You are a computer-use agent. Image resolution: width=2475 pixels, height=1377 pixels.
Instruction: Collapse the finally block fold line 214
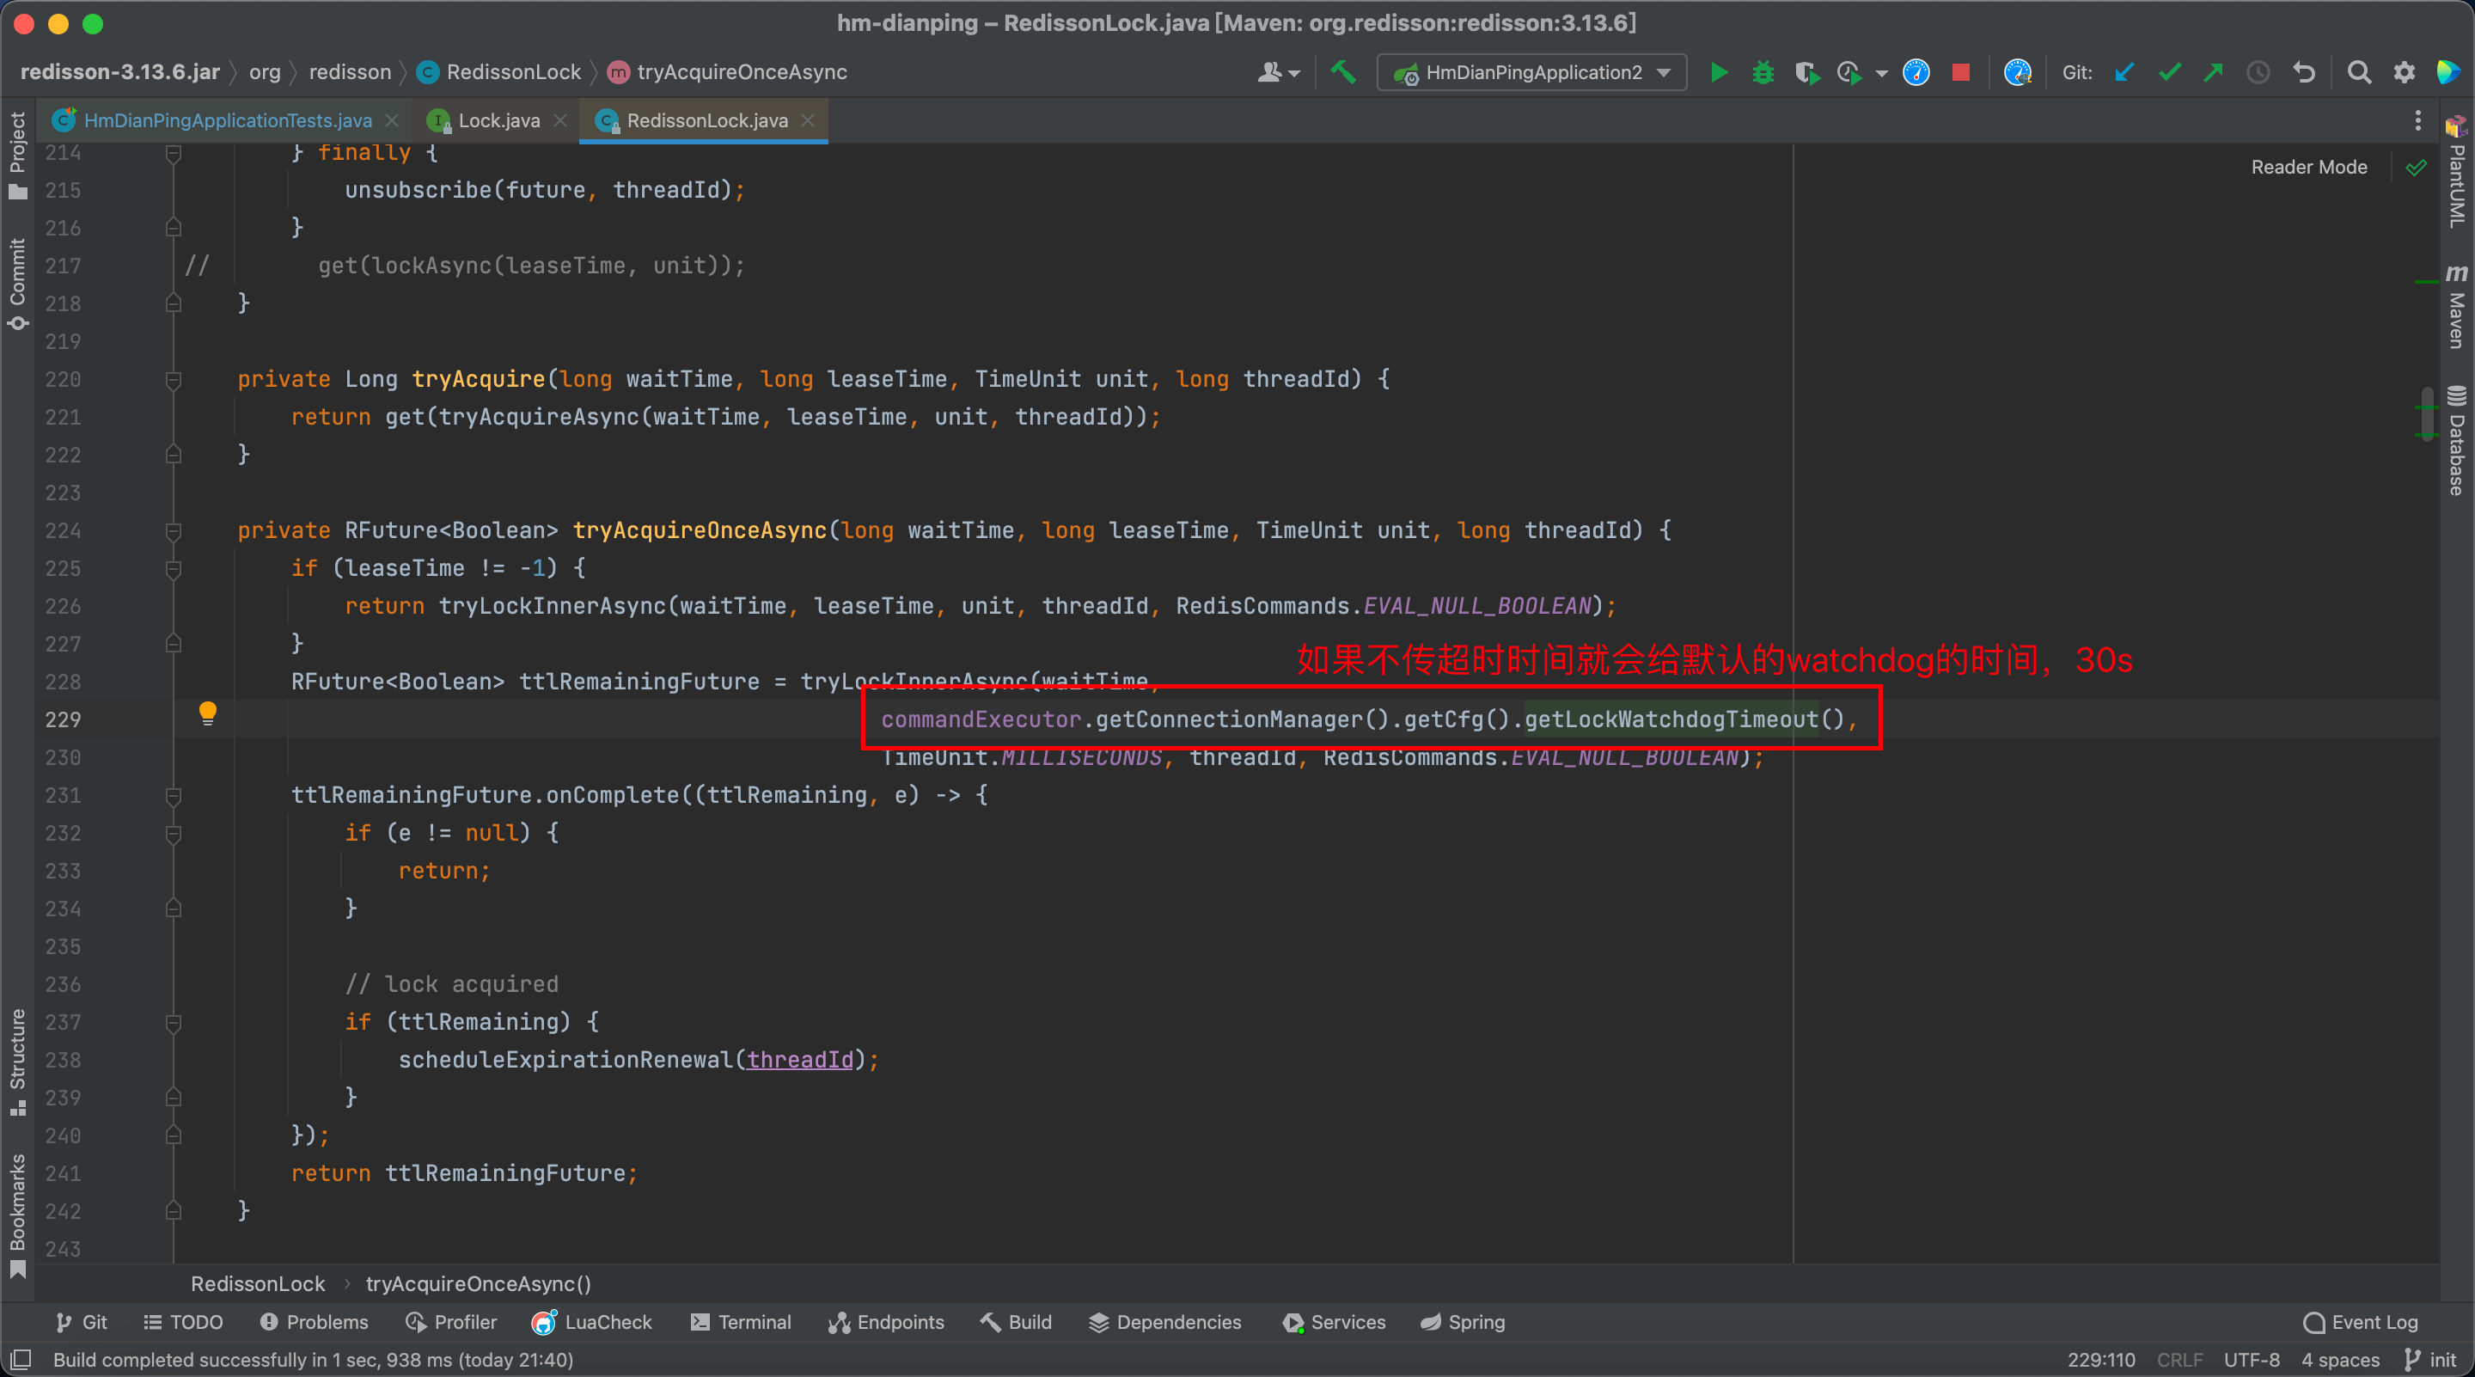(x=174, y=154)
